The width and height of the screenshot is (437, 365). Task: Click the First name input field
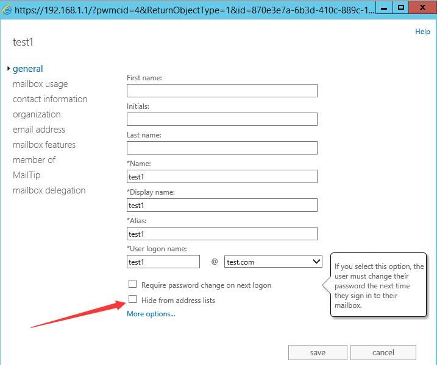(222, 91)
